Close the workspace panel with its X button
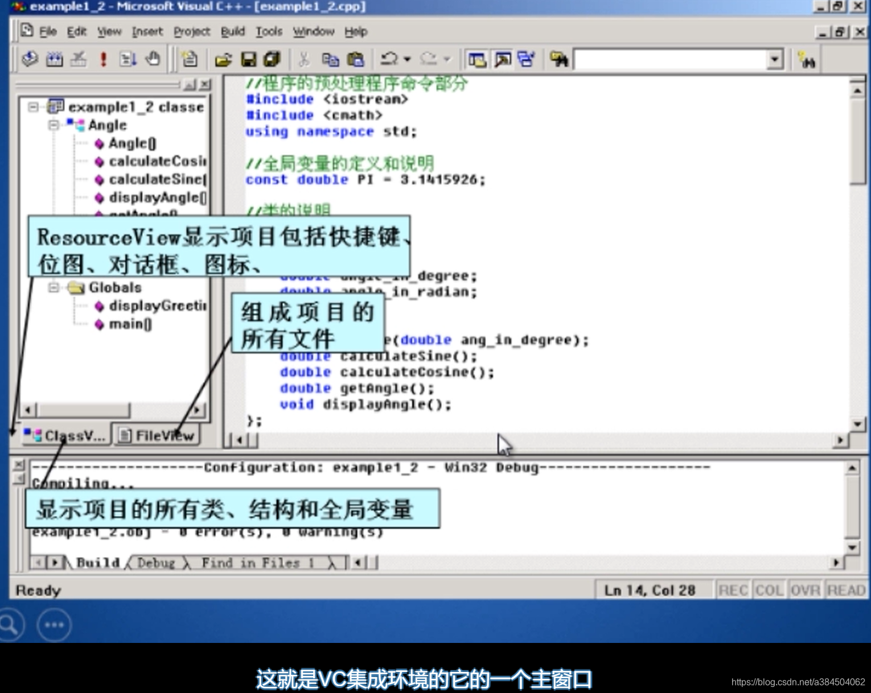Viewport: 871px width, 693px height. point(205,85)
